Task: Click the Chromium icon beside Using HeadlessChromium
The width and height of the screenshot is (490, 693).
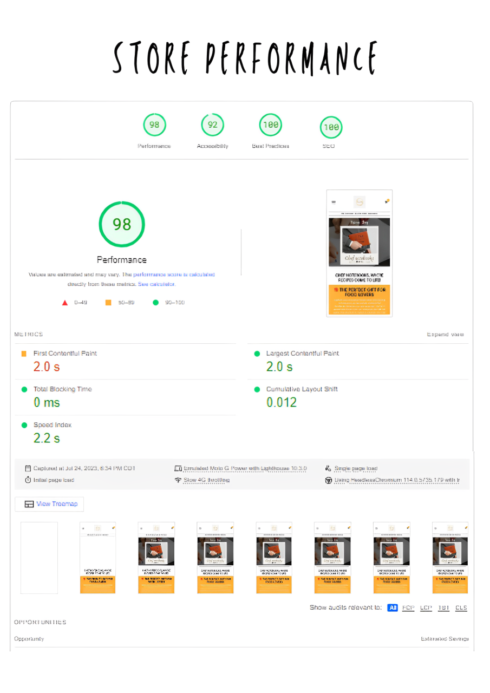Action: coord(328,480)
